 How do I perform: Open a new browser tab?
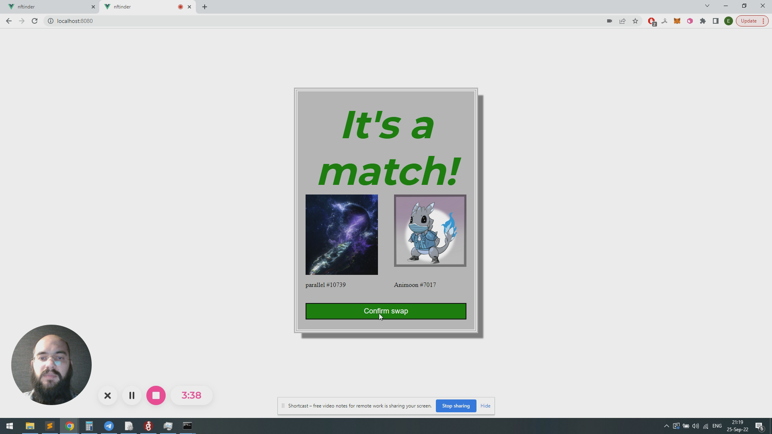[204, 7]
